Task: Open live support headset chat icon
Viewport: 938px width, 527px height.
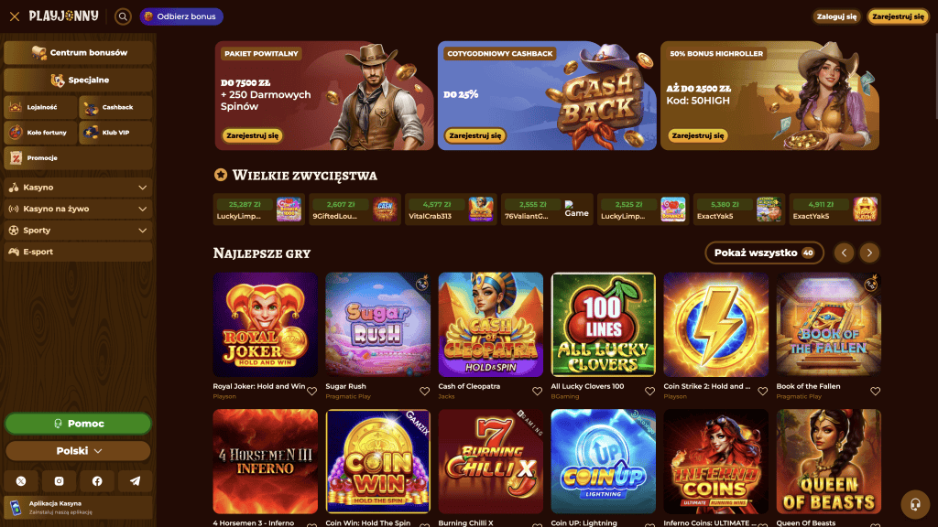Action: click(915, 504)
